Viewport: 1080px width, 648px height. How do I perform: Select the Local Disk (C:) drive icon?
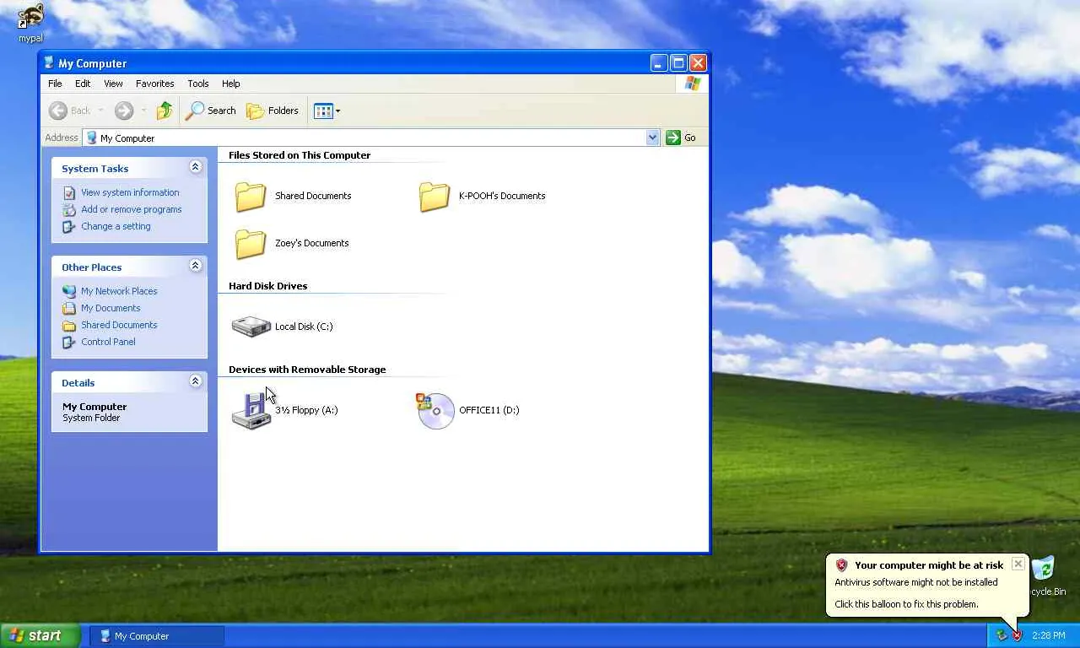[x=251, y=327]
